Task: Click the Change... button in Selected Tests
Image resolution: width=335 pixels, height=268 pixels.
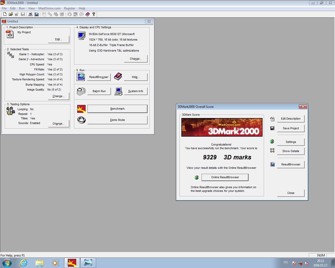Action: [59, 96]
